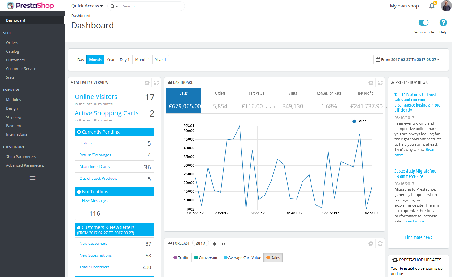This screenshot has height=277, width=452.
Task: Open Return/Exchanges link
Action: point(95,155)
